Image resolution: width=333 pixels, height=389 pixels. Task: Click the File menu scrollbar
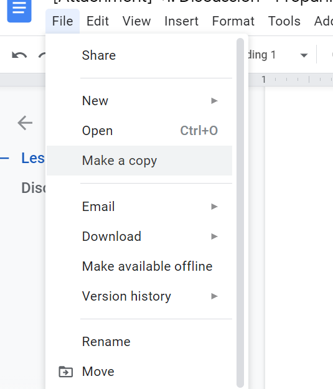click(x=240, y=213)
